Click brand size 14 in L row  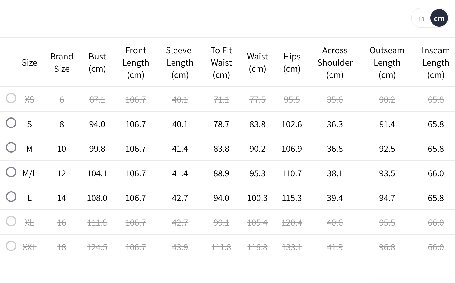(x=62, y=198)
